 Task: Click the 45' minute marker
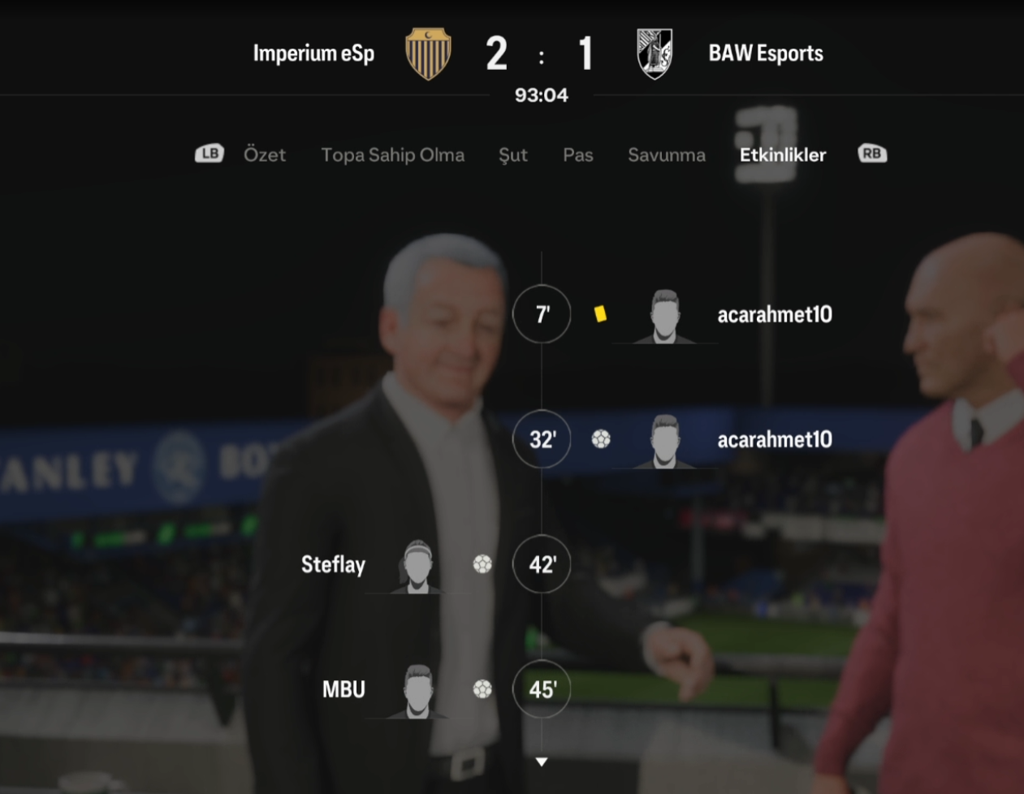pyautogui.click(x=542, y=689)
